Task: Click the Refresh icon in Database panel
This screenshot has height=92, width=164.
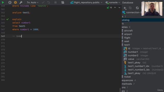Action: pyautogui.click(x=137, y=8)
